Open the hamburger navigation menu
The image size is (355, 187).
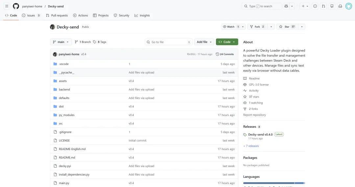pos(7,6)
